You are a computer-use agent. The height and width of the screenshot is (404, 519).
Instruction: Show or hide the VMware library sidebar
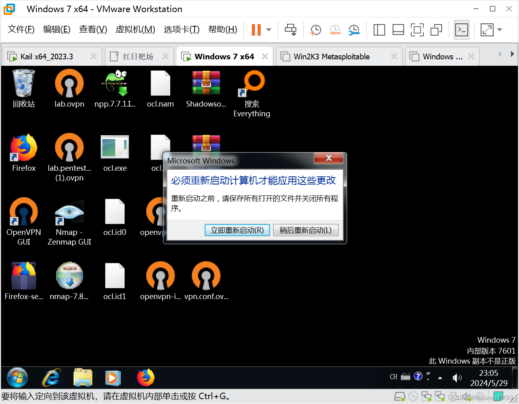379,29
